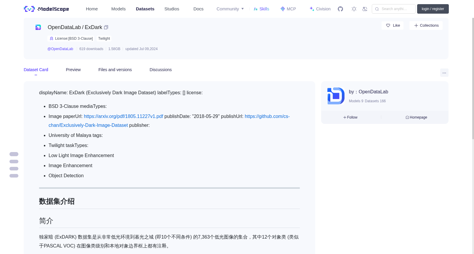This screenshot has height=254, width=474.
Task: Open the @OpenDataLab profile link
Action: pyautogui.click(x=60, y=49)
